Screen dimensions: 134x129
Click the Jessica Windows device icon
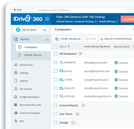[61, 71]
